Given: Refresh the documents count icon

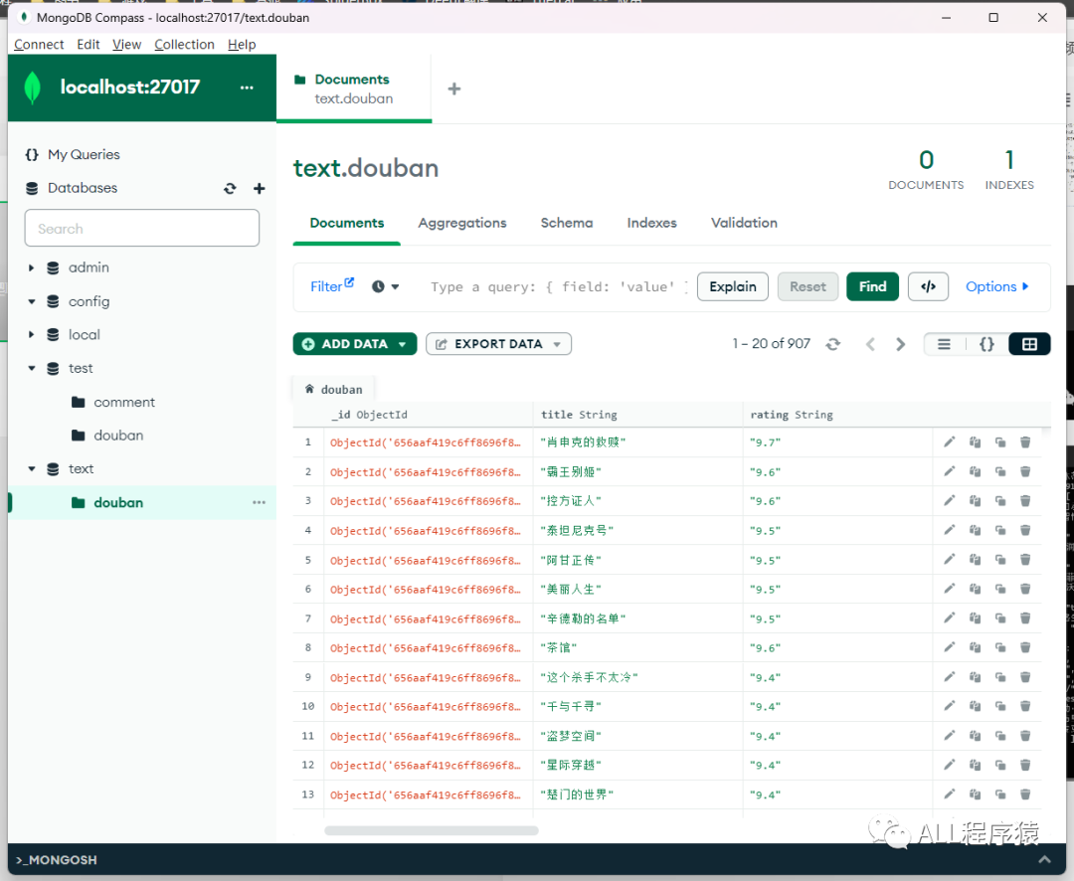Looking at the screenshot, I should [833, 344].
